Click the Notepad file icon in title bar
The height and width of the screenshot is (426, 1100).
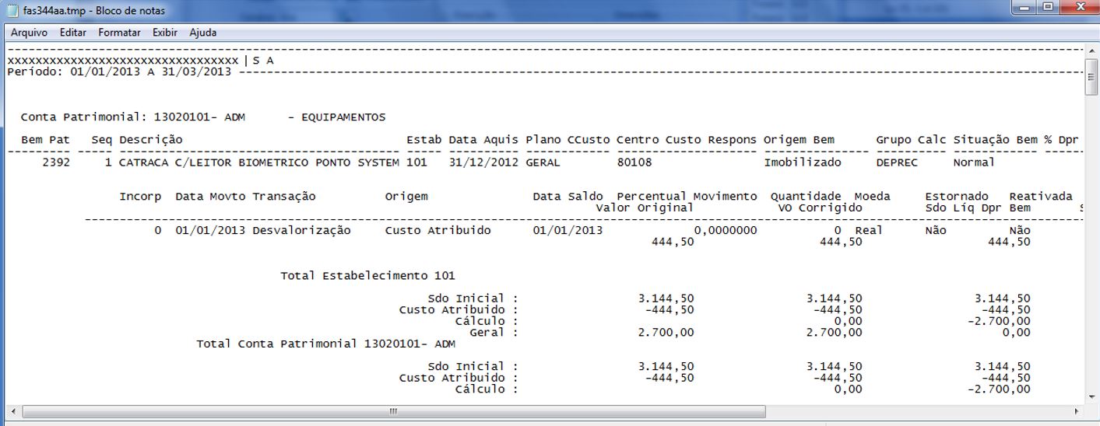(12, 11)
